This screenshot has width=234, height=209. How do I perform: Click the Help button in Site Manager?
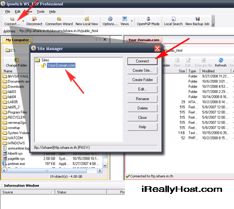[x=142, y=127]
